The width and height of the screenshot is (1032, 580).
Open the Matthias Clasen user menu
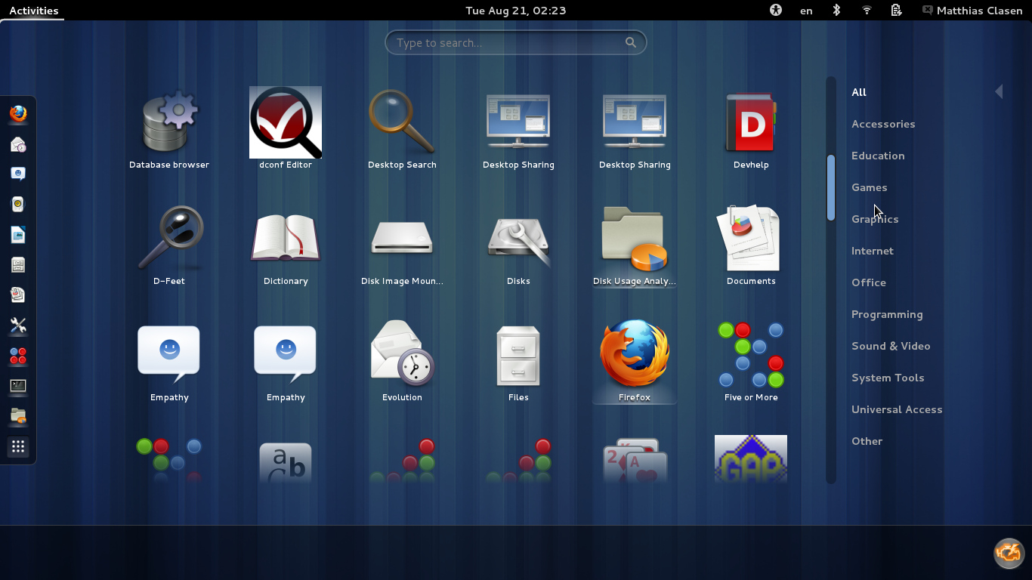pos(972,11)
